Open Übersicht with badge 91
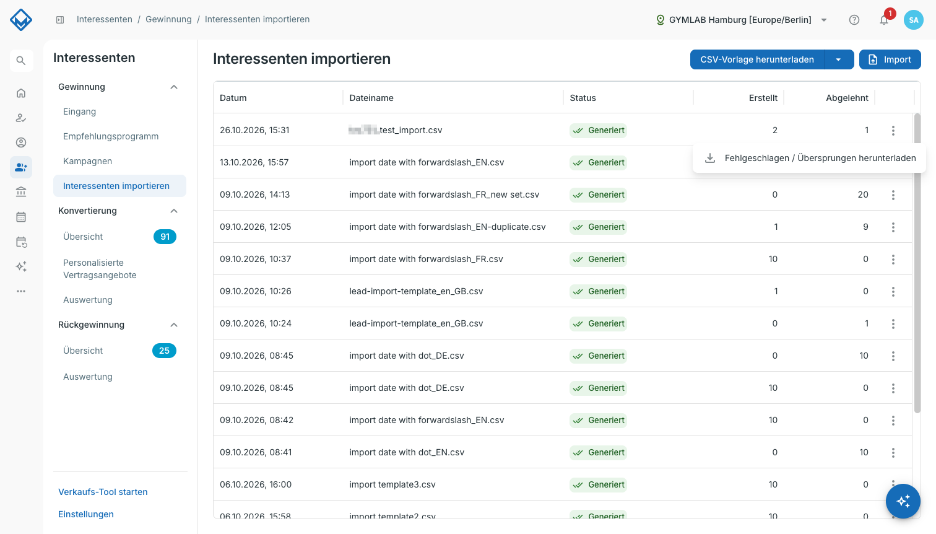Screen dimensions: 936x534 tap(119, 237)
